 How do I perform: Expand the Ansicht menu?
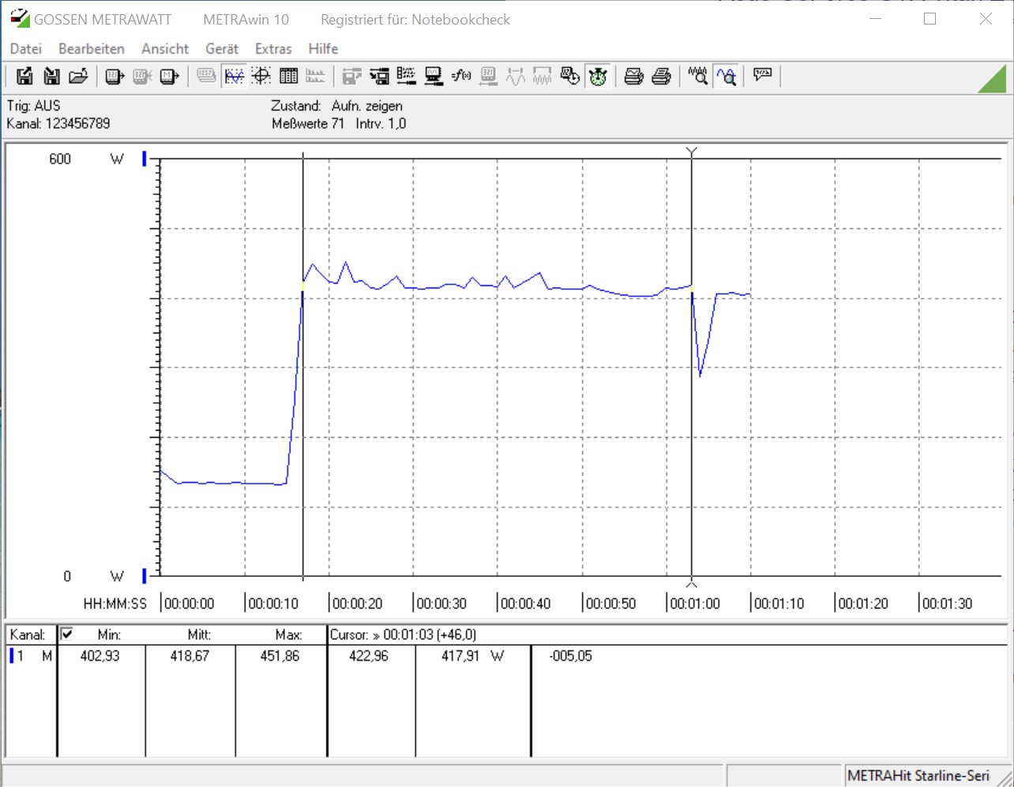tap(165, 49)
